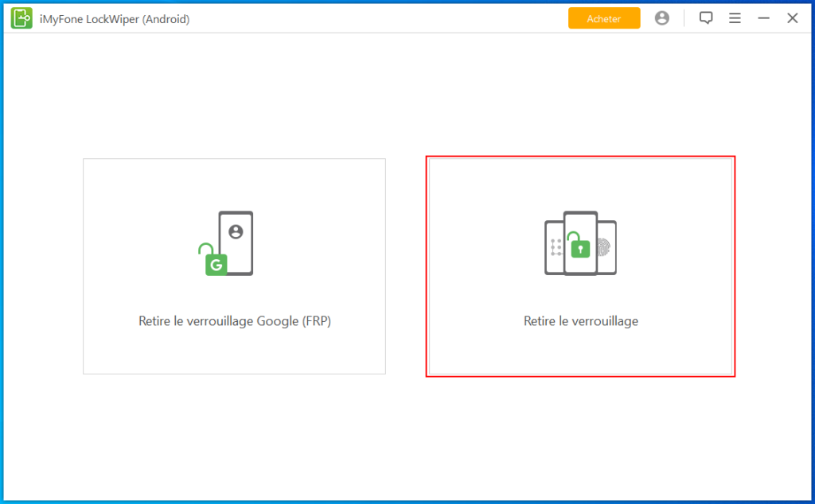The width and height of the screenshot is (815, 504).
Task: Open the user account profile icon
Action: [x=661, y=18]
